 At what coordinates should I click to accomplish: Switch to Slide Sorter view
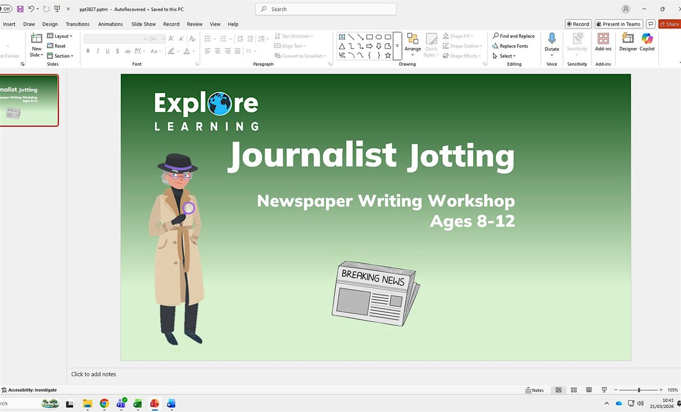pyautogui.click(x=574, y=390)
